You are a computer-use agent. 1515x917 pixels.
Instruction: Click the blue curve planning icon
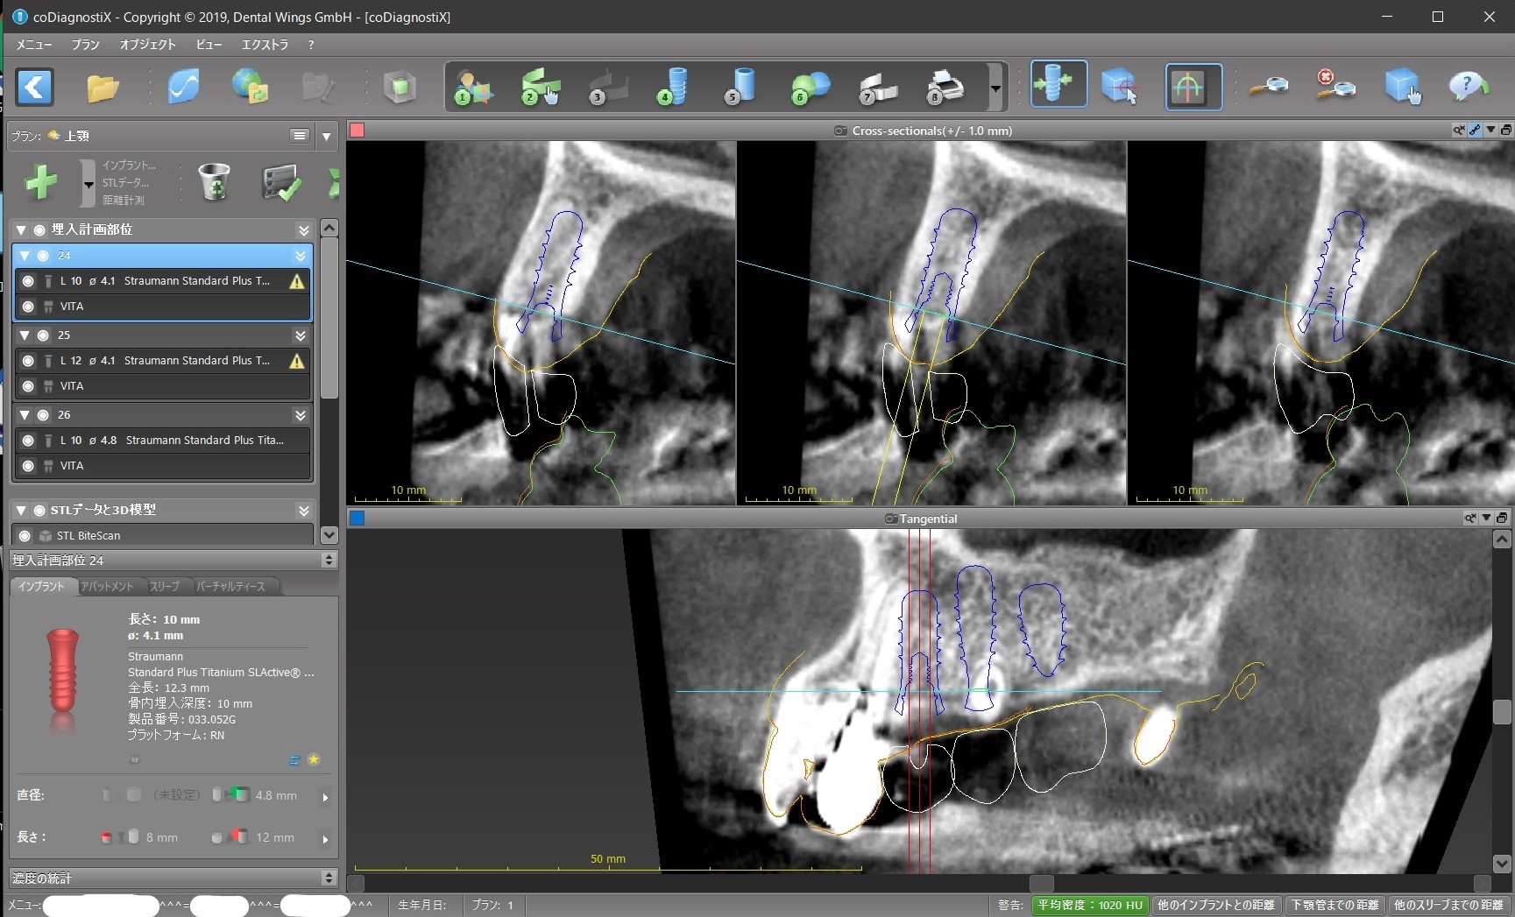[184, 87]
